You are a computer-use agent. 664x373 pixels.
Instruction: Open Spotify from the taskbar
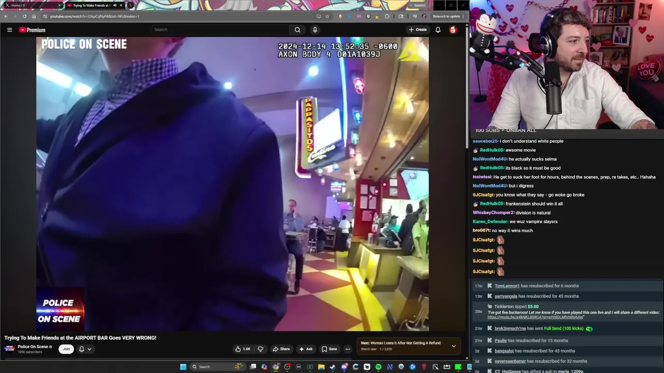pos(378,367)
